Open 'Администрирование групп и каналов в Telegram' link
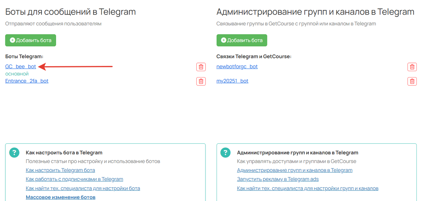Image resolution: width=426 pixels, height=201 pixels. coord(295,170)
